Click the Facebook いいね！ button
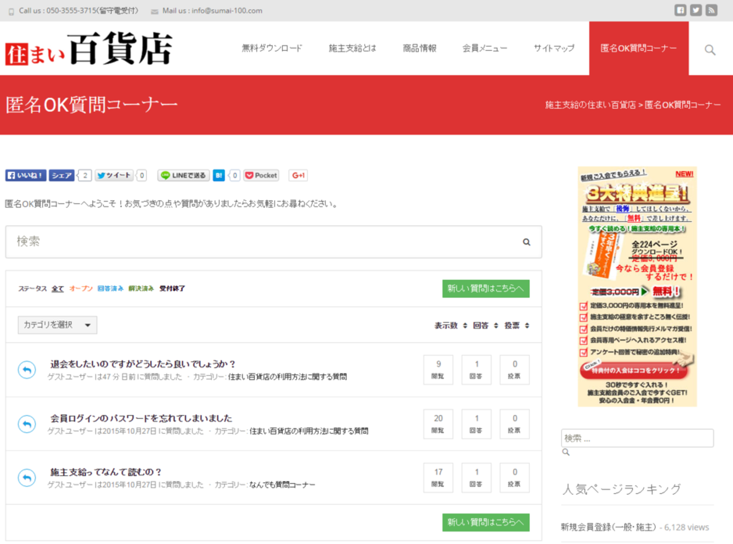733x544 pixels. (26, 175)
